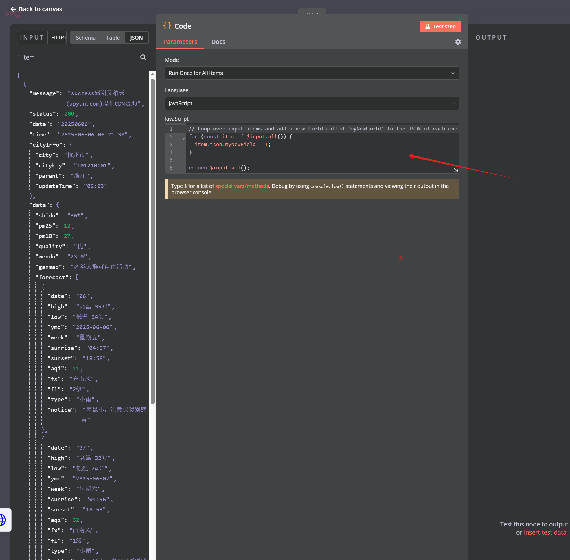
Task: Click the "forecast" key in JSON
Action: pyautogui.click(x=53, y=277)
